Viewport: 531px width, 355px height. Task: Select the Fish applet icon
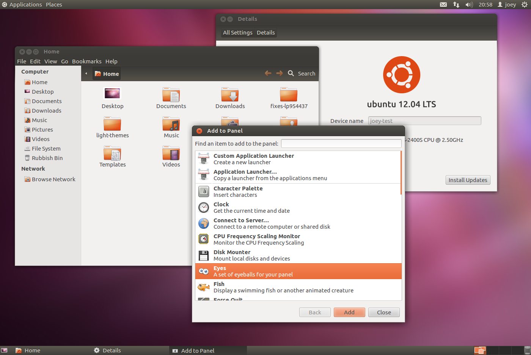(x=204, y=287)
